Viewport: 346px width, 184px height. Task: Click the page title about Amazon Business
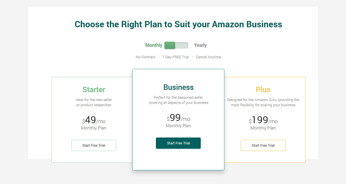coord(178,24)
